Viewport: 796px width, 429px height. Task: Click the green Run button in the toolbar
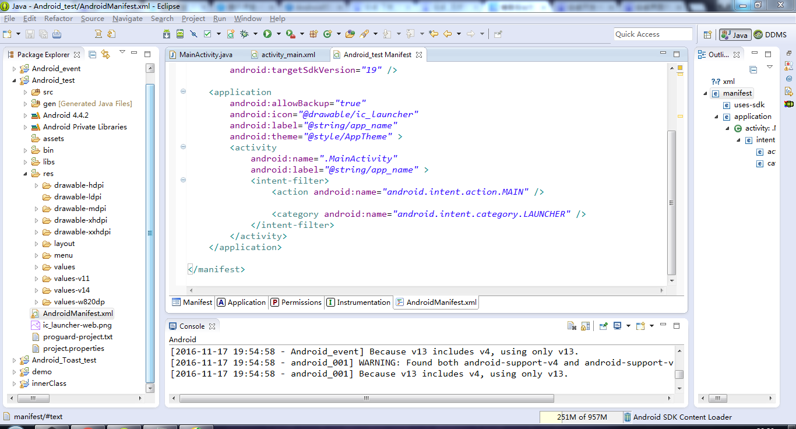(x=267, y=34)
